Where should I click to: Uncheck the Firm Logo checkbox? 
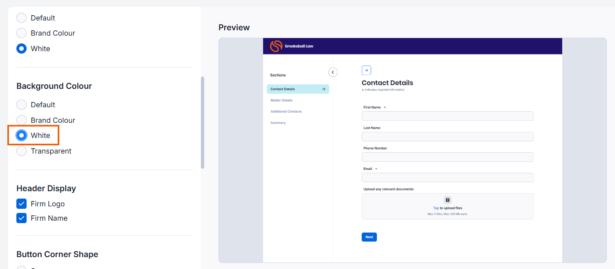point(22,204)
